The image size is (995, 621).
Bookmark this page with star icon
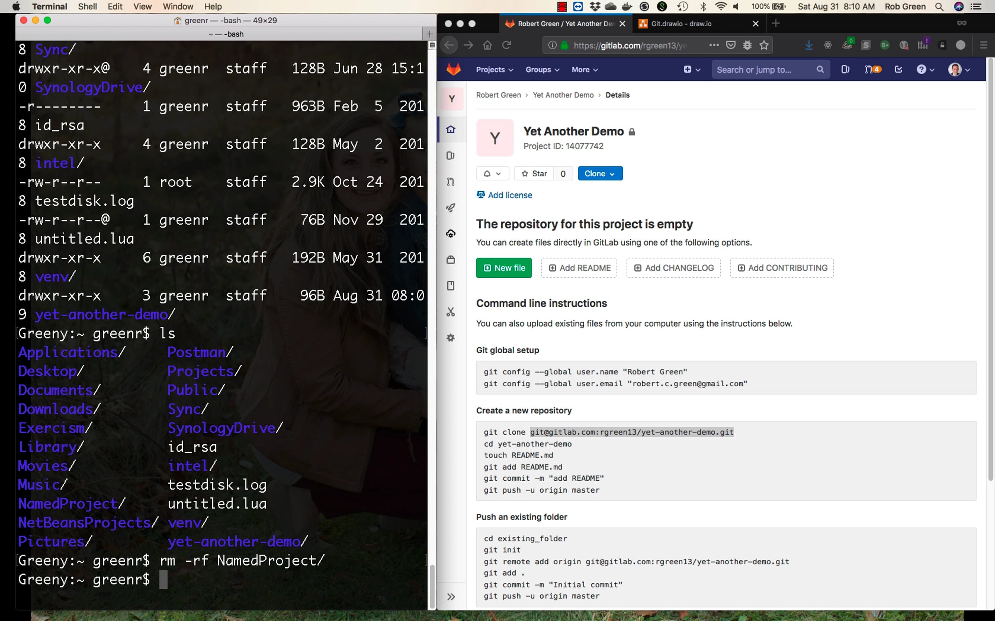tap(764, 45)
